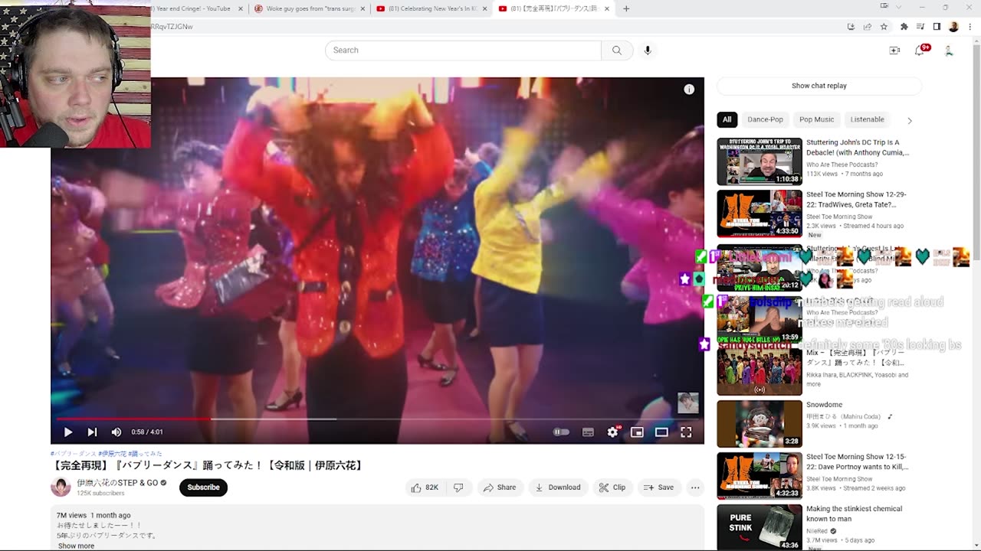Click the search magnifier button
Image resolution: width=981 pixels, height=551 pixels.
coord(617,51)
